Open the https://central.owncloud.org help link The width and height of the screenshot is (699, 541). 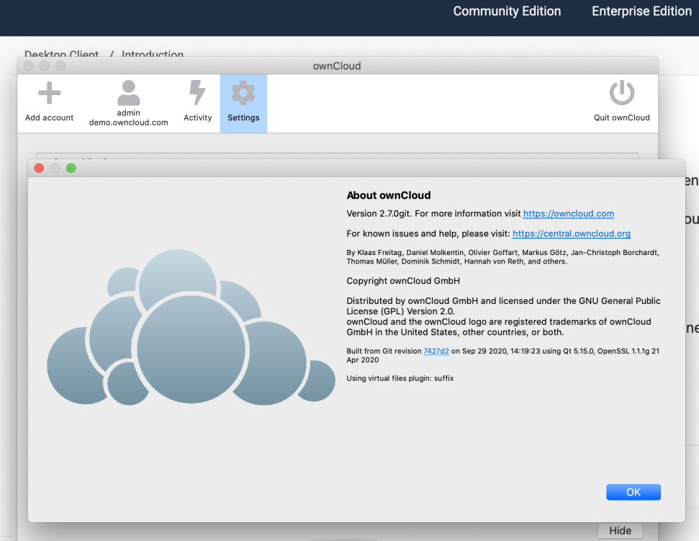571,233
